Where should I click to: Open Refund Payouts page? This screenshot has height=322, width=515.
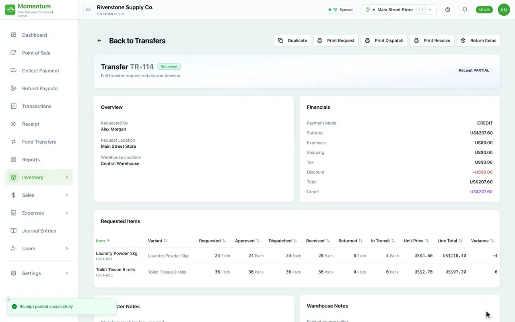(x=39, y=88)
